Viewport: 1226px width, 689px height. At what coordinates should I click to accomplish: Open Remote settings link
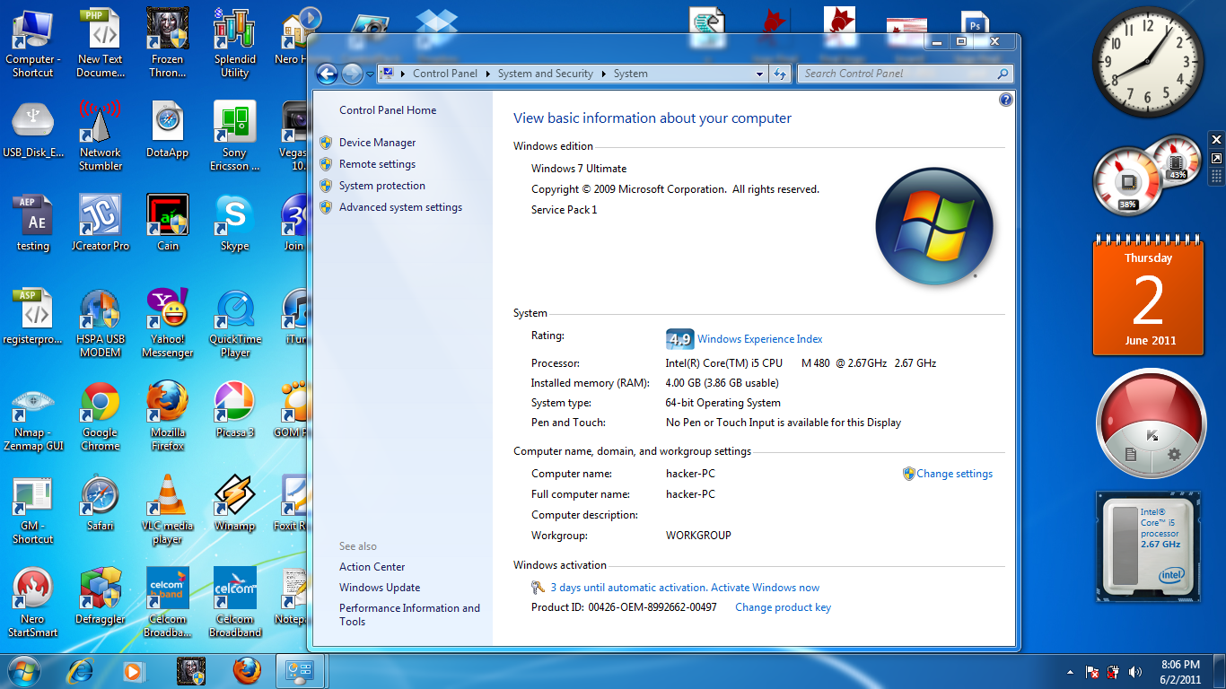[377, 164]
